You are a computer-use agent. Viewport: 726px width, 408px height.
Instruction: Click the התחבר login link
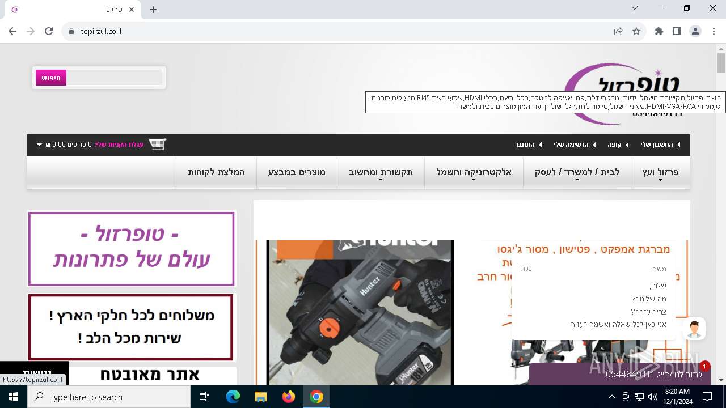click(x=525, y=144)
